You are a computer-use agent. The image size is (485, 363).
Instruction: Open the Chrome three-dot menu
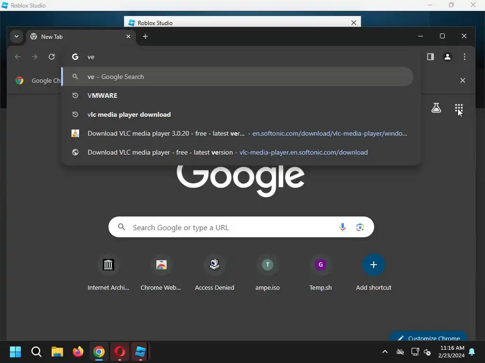[x=464, y=57]
